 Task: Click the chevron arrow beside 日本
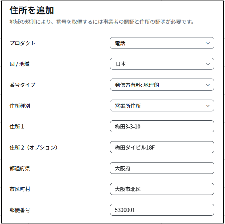(208, 64)
